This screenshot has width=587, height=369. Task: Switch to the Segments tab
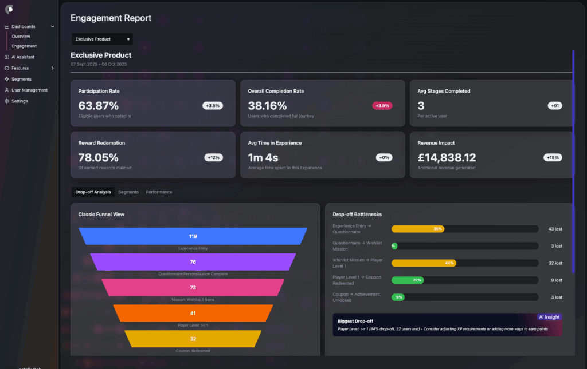[128, 192]
